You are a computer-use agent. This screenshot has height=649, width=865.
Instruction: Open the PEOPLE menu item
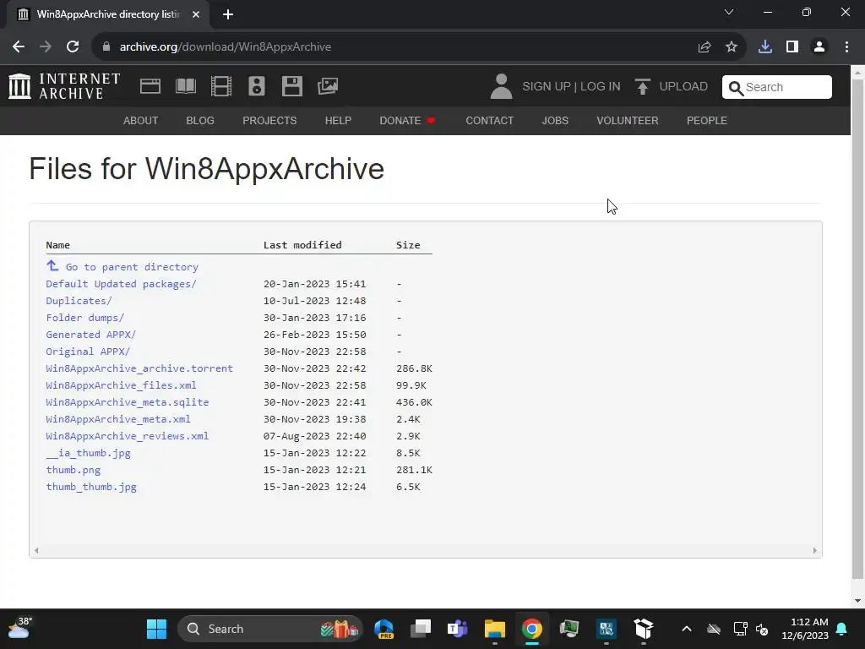pos(707,120)
